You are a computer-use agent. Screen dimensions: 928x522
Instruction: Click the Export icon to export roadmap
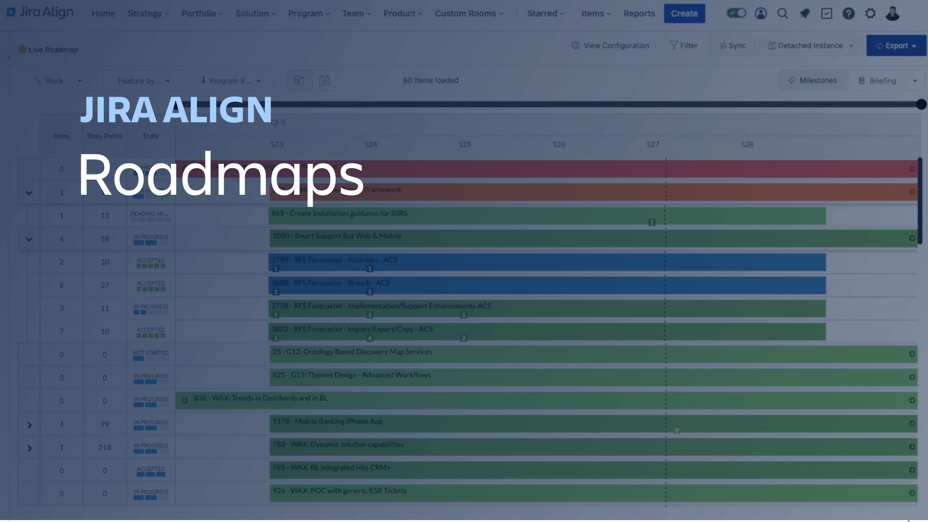[896, 45]
